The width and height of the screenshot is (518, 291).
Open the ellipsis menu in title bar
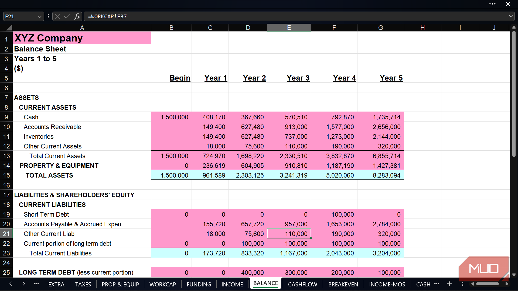pyautogui.click(x=492, y=4)
